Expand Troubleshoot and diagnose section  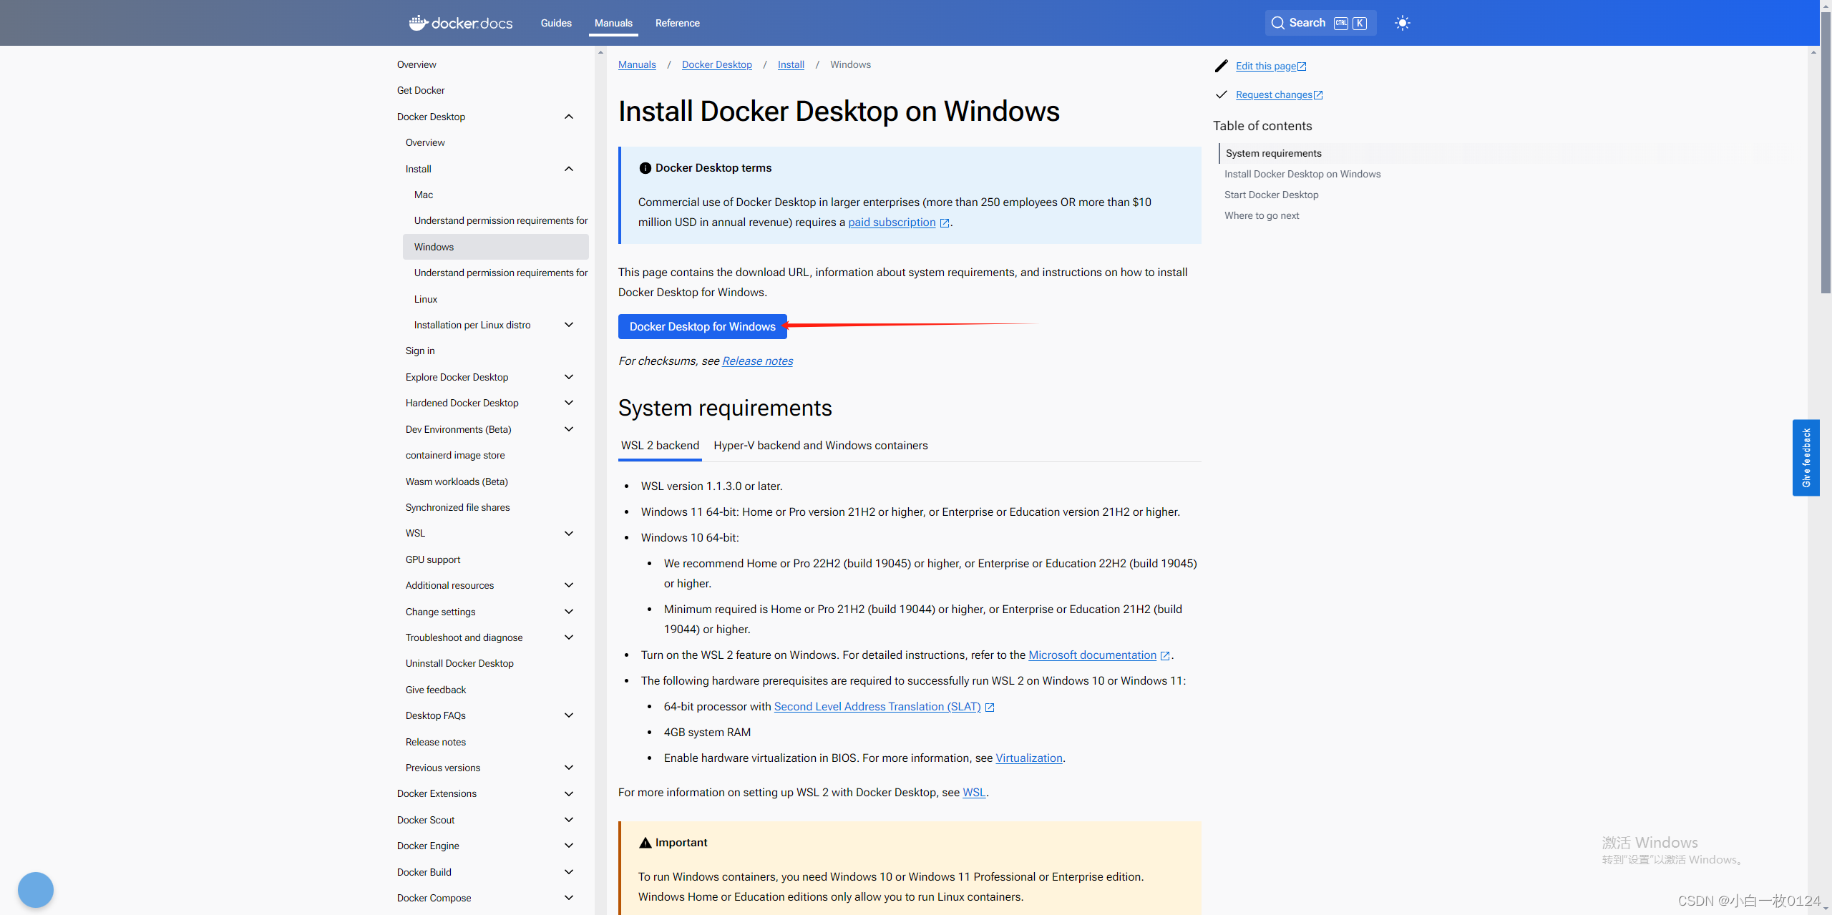click(569, 637)
